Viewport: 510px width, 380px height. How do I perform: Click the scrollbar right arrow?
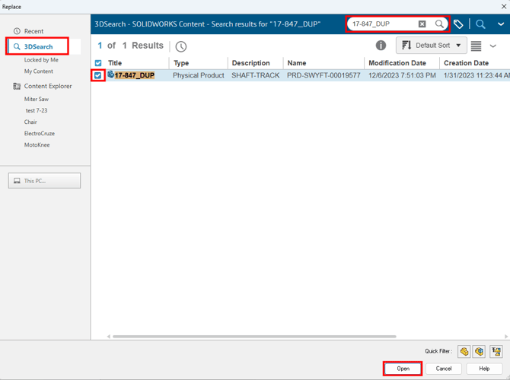(x=506, y=337)
